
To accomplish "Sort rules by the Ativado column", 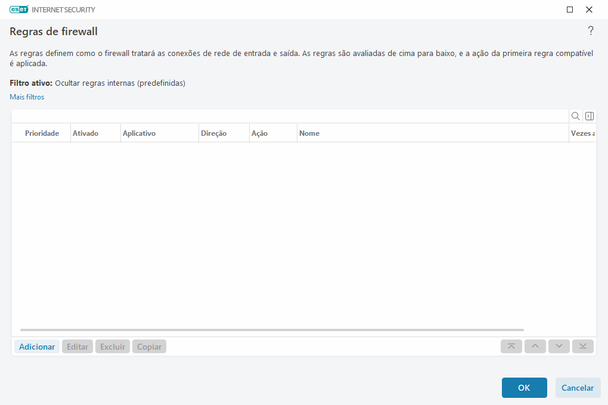I will coord(85,133).
